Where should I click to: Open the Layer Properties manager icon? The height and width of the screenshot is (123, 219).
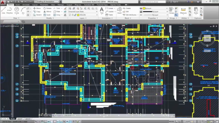[70, 8]
